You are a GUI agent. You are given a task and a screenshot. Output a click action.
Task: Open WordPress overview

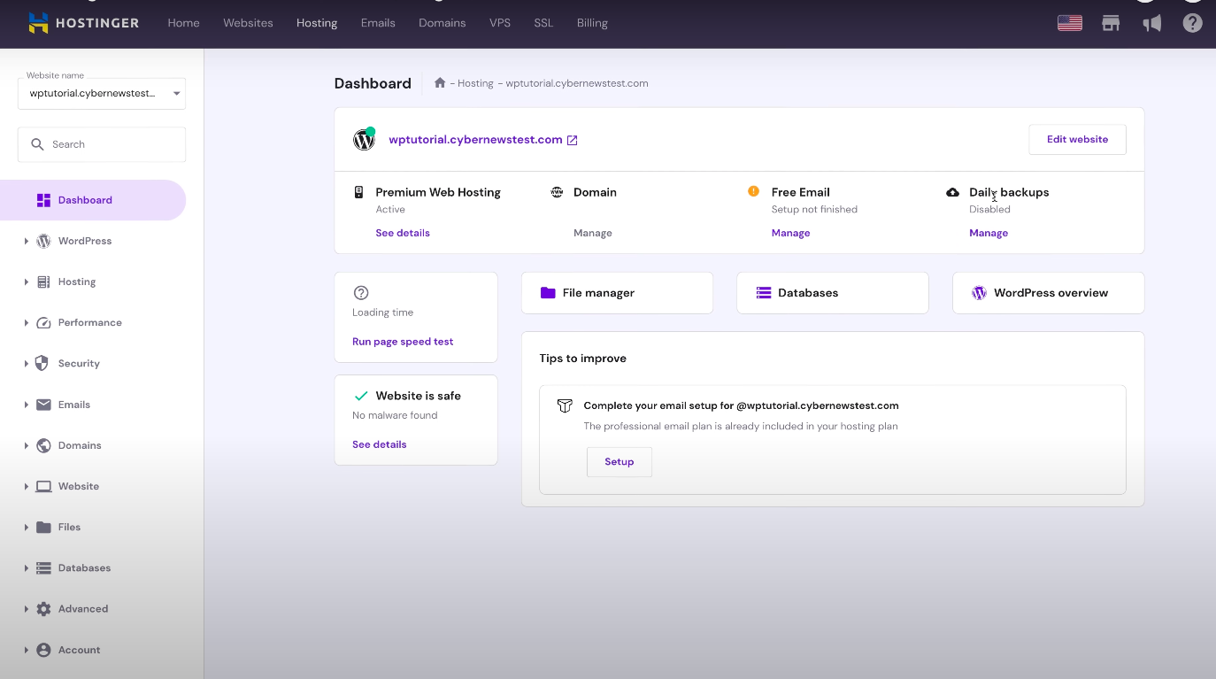click(x=1048, y=292)
